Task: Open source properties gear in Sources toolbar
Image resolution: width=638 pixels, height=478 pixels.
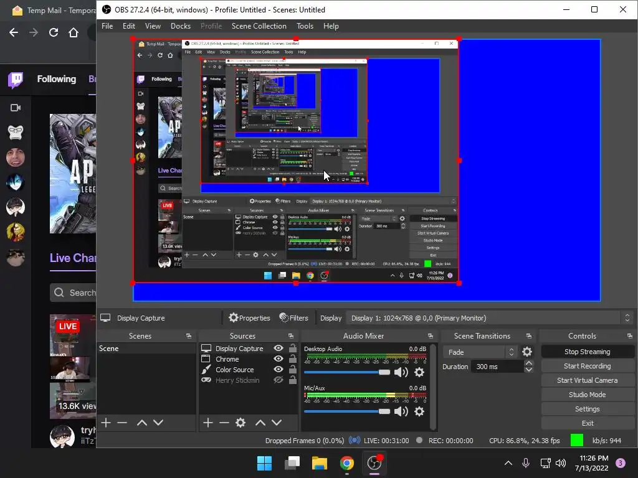Action: [240, 423]
